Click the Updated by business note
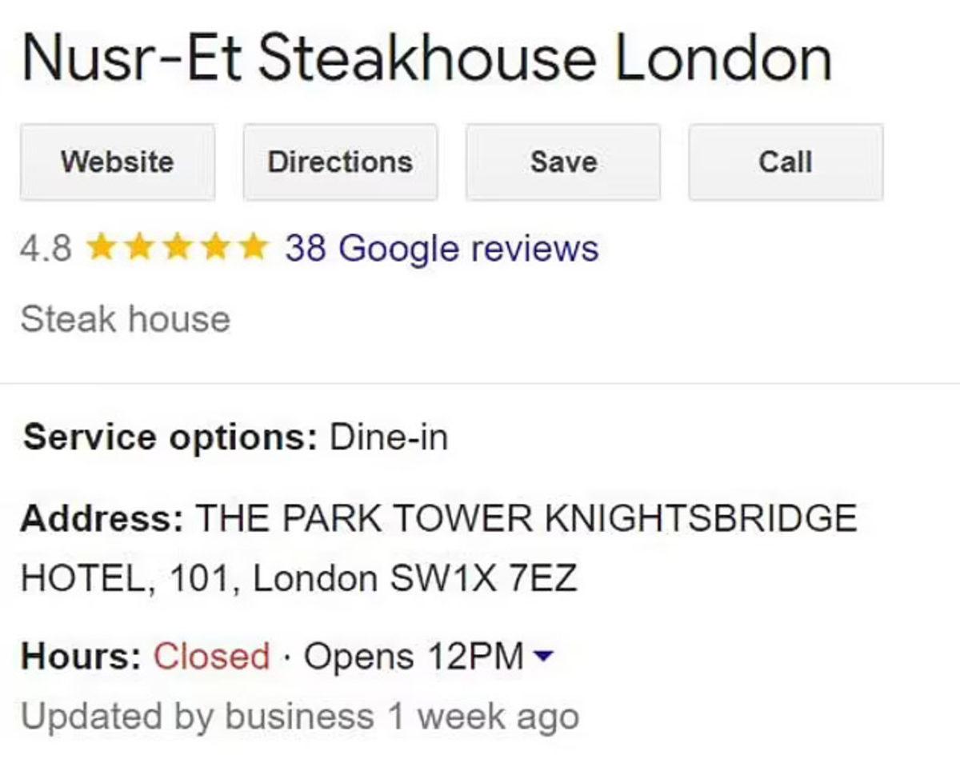 (x=299, y=717)
